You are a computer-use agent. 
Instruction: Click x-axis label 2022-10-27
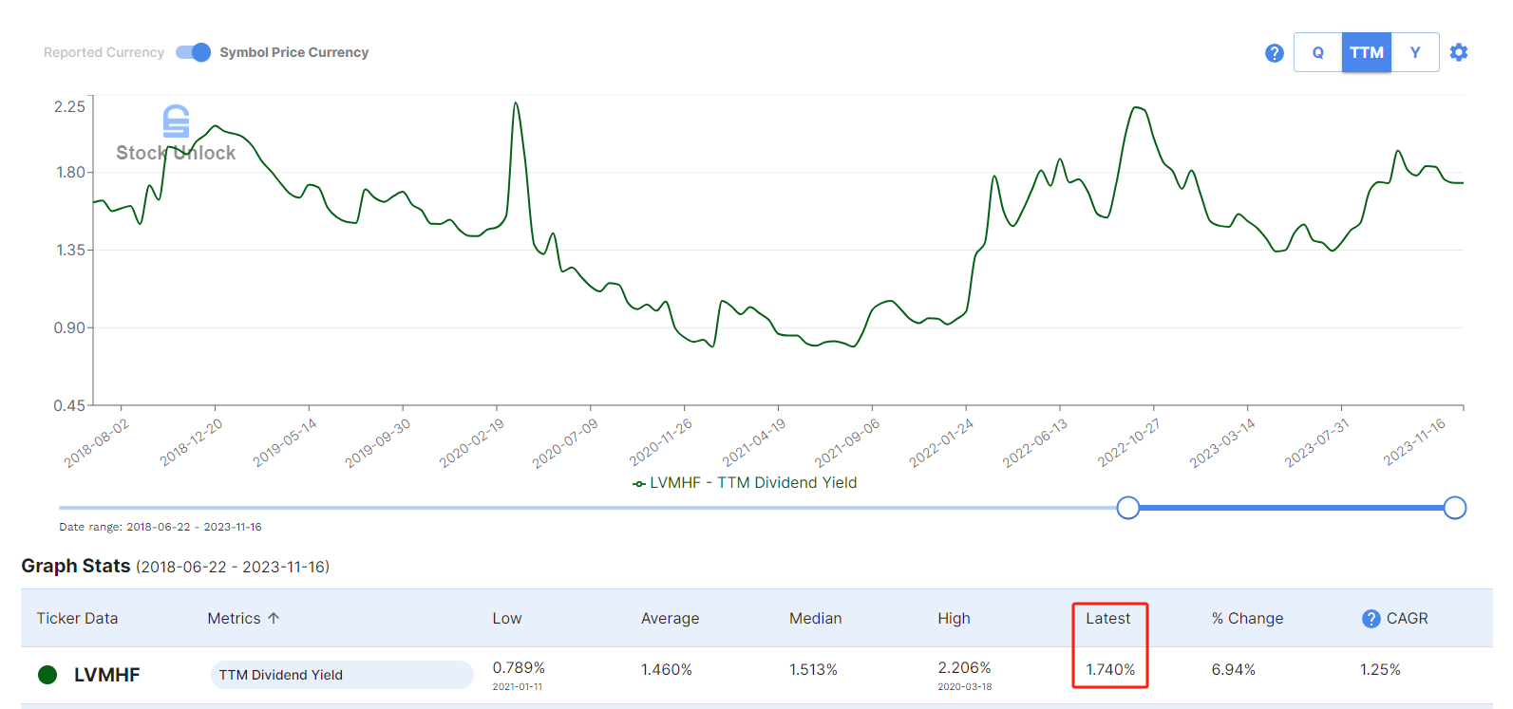pyautogui.click(x=1128, y=443)
